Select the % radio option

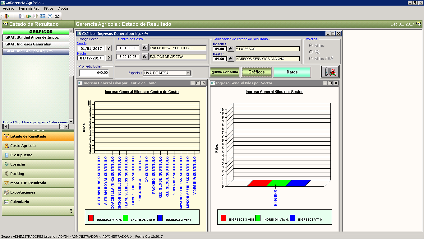point(311,52)
